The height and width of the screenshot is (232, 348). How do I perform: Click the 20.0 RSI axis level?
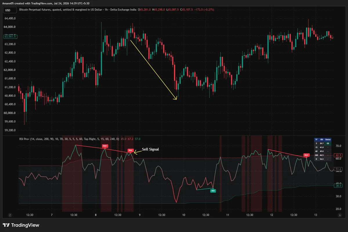click(339, 209)
